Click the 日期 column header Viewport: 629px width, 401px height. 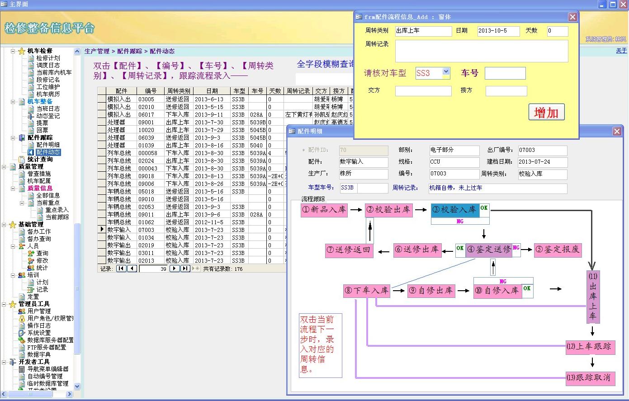tap(212, 91)
